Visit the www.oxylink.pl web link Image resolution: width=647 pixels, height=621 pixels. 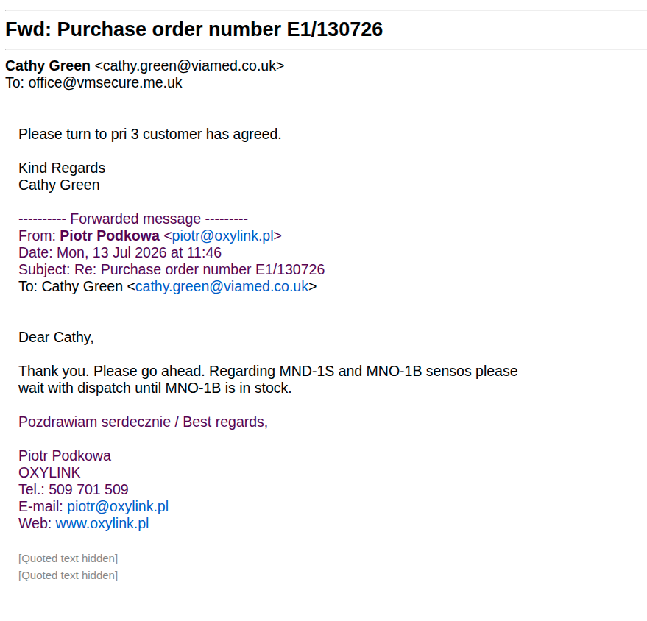pos(102,523)
